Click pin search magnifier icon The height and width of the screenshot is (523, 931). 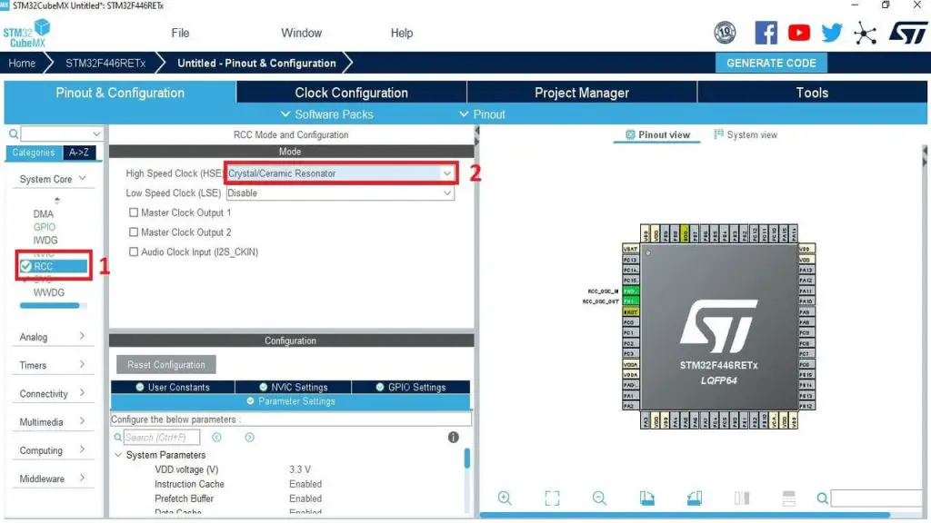(x=822, y=498)
